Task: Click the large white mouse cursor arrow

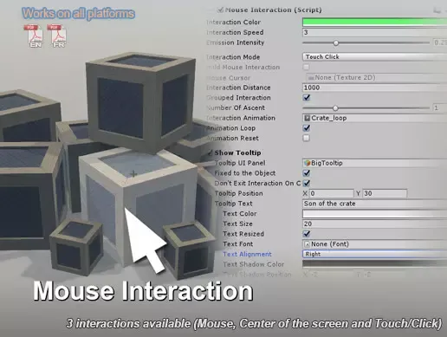Action: pos(145,240)
